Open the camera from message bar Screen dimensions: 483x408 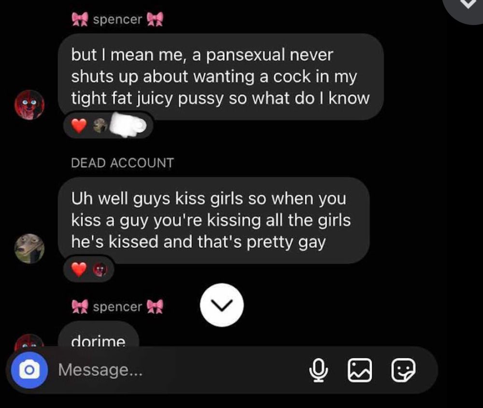29,370
